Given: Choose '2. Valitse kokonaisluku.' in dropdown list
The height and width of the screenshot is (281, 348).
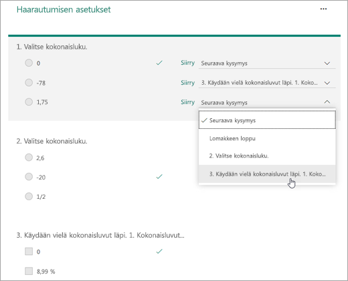Looking at the screenshot, I should point(267,156).
